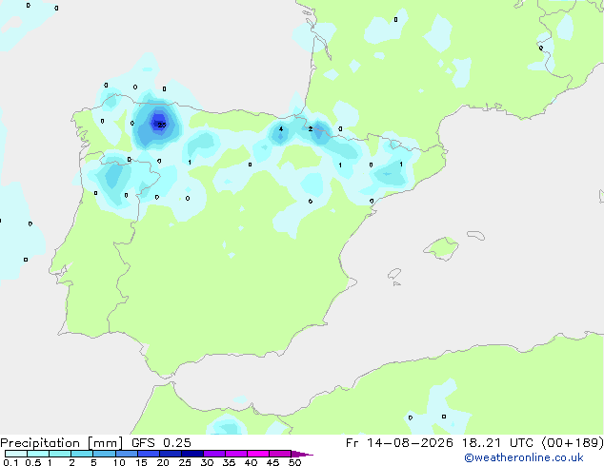The width and height of the screenshot is (604, 466).
Task: Pick the 1–2 mm legend color swatch
Action: [60, 454]
